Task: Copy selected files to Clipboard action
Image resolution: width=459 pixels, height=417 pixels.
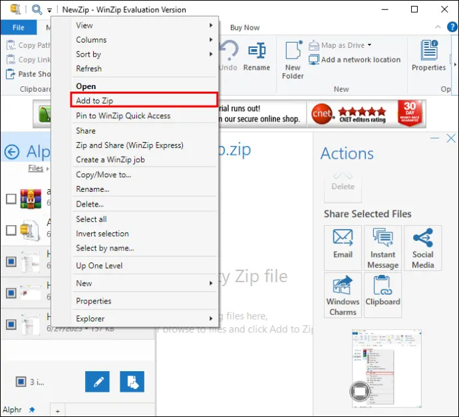Action: tap(383, 295)
